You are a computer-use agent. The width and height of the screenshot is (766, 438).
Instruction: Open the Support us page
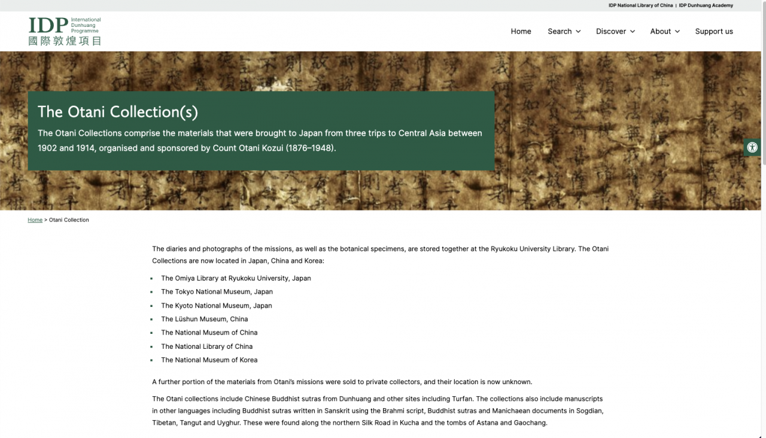(x=713, y=31)
